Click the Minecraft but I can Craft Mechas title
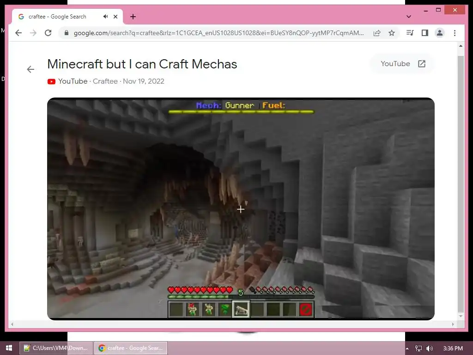This screenshot has height=355, width=473. click(142, 64)
